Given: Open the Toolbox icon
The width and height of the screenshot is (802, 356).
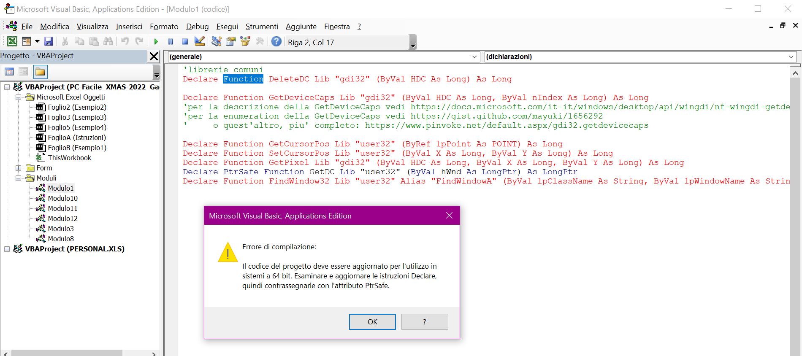Looking at the screenshot, I should click(260, 41).
